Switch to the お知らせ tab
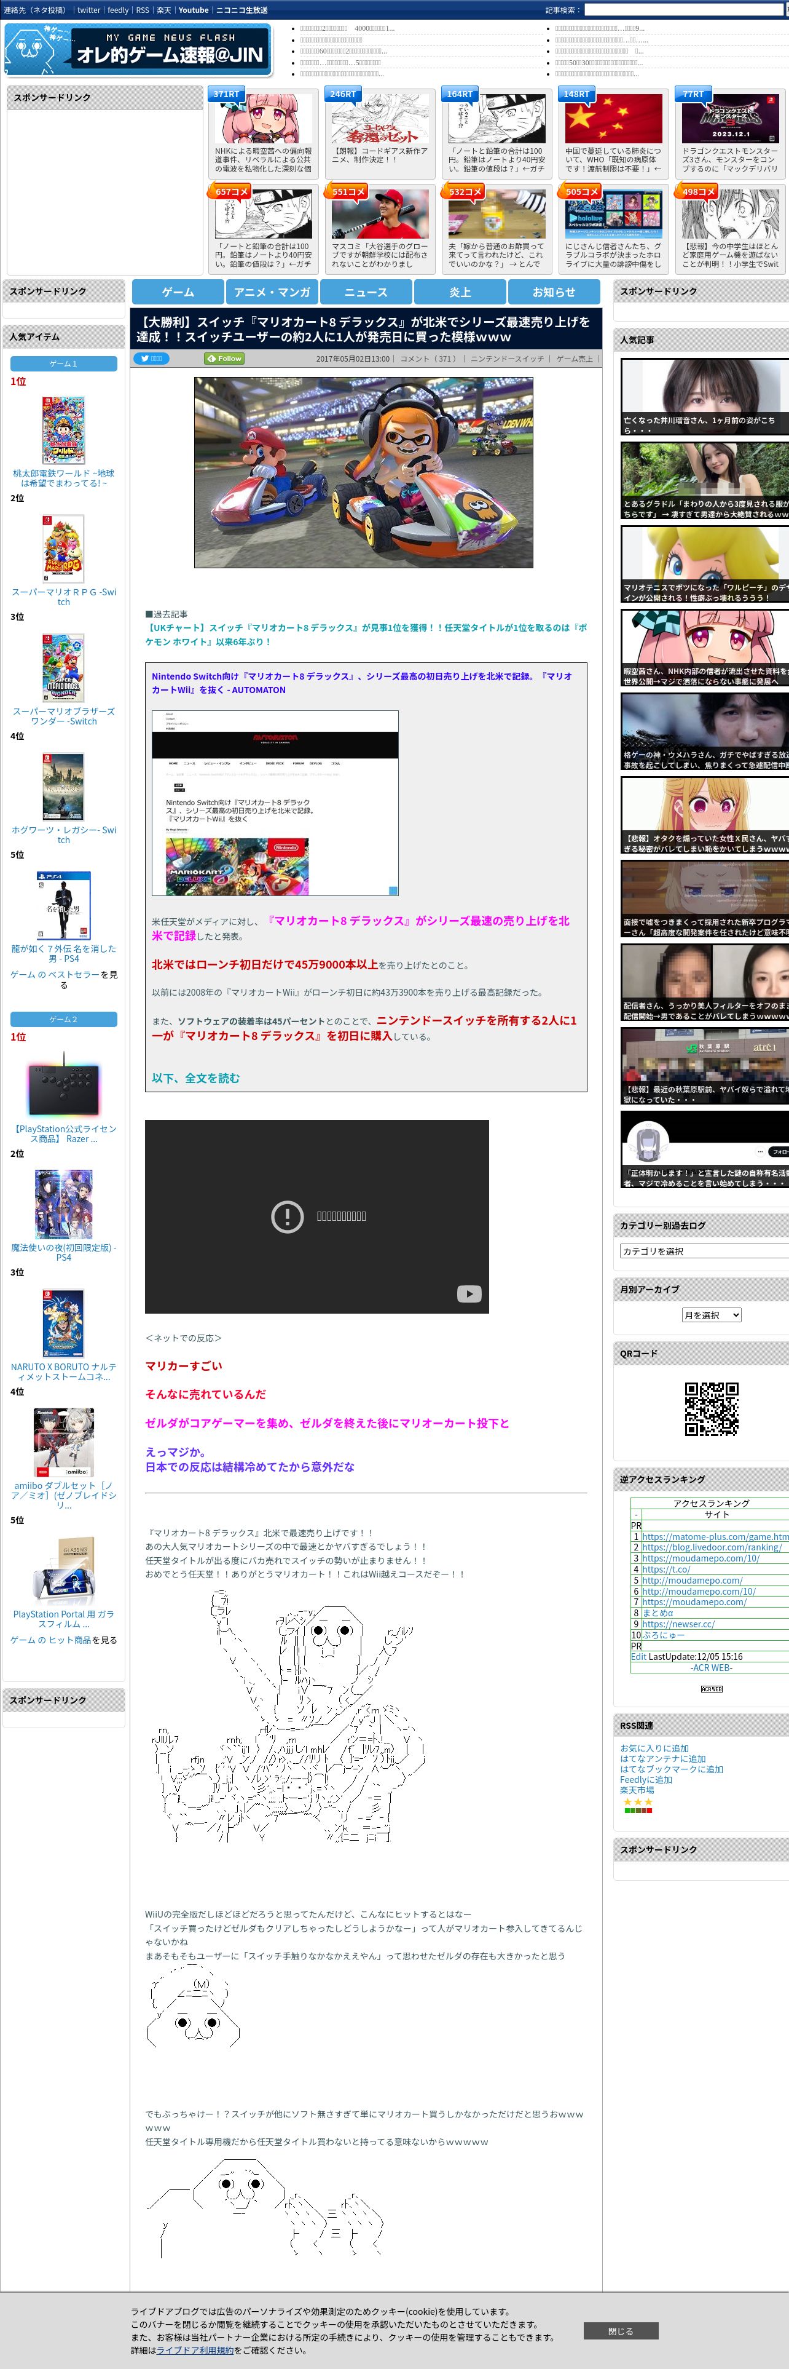This screenshot has height=2369, width=789. [554, 292]
